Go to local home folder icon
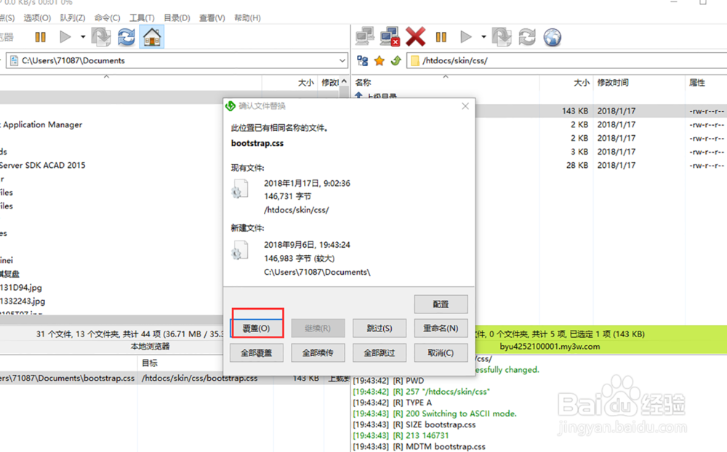 152,37
